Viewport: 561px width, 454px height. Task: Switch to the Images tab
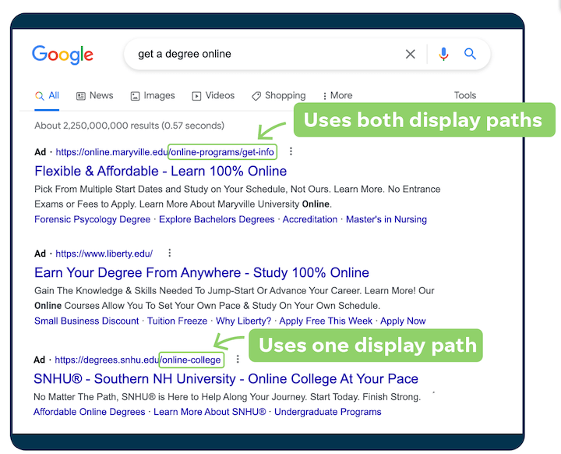coord(153,96)
